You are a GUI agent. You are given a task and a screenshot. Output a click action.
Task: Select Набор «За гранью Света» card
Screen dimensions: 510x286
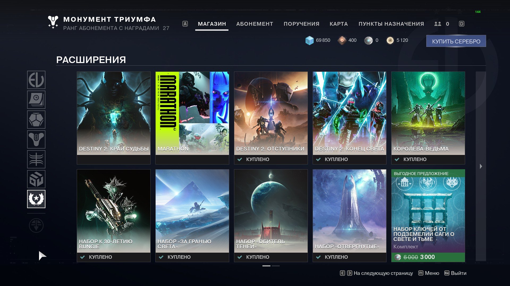pyautogui.click(x=192, y=216)
